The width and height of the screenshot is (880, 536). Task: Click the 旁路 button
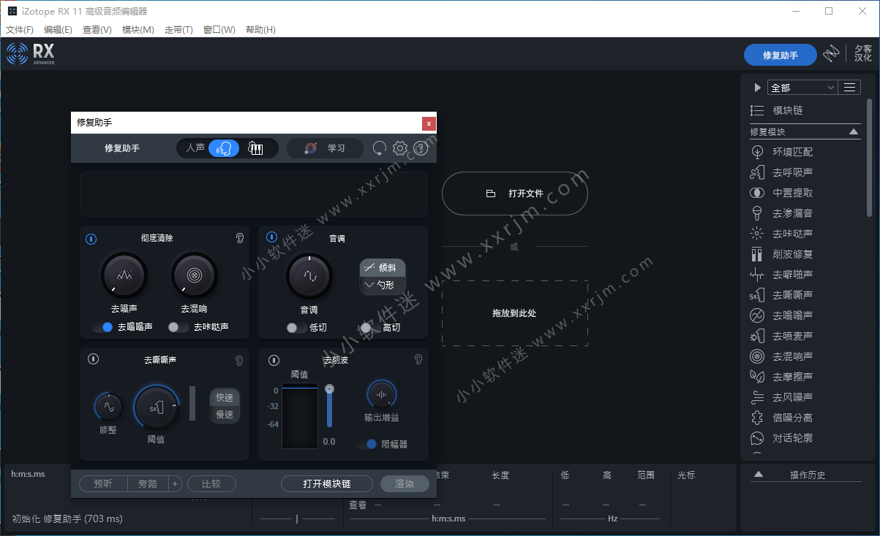pyautogui.click(x=148, y=483)
